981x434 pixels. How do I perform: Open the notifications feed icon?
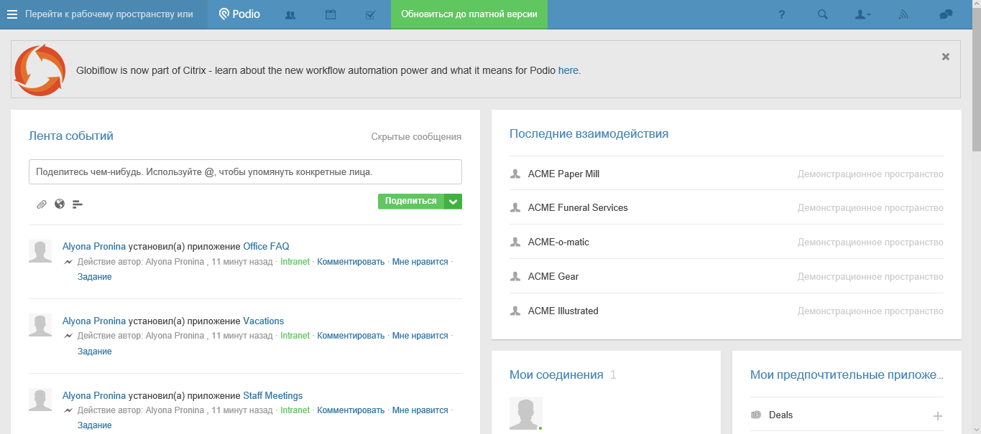click(x=904, y=14)
